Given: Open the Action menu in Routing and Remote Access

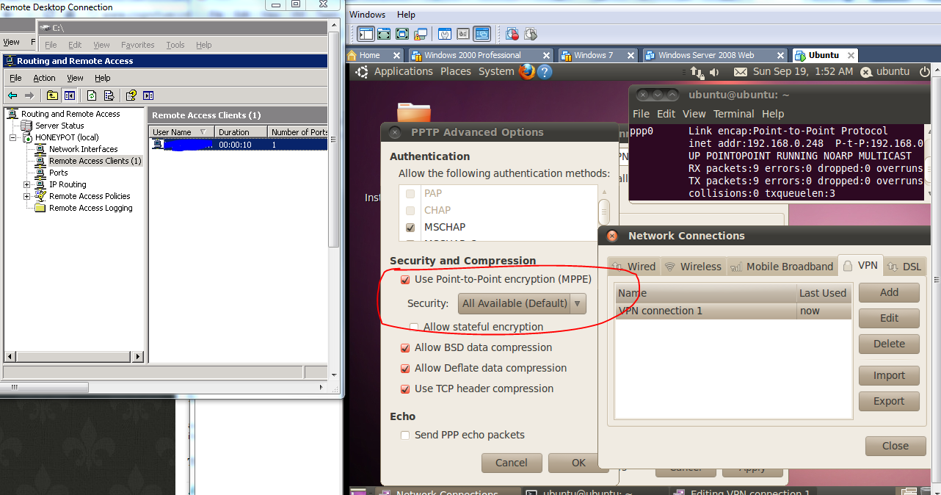Looking at the screenshot, I should 44,78.
